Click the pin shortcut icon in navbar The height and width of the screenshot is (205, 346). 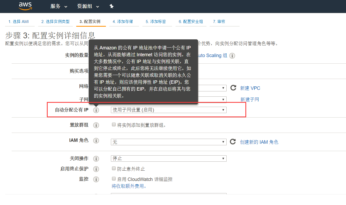tap(111, 6)
